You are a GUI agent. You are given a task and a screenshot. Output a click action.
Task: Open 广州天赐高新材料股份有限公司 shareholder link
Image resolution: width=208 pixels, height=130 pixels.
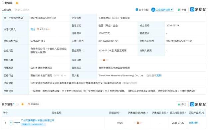click(x=38, y=120)
